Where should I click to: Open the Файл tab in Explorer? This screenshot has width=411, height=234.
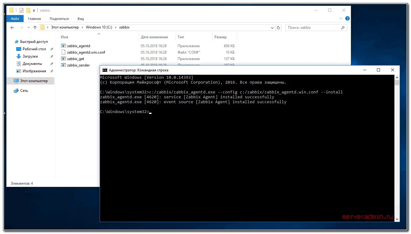pyautogui.click(x=15, y=19)
